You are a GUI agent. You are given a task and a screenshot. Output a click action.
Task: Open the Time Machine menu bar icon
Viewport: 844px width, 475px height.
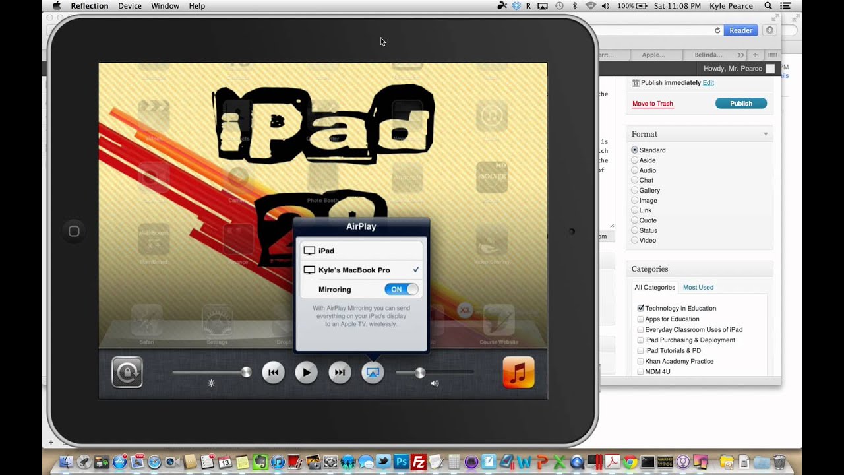[x=559, y=6]
